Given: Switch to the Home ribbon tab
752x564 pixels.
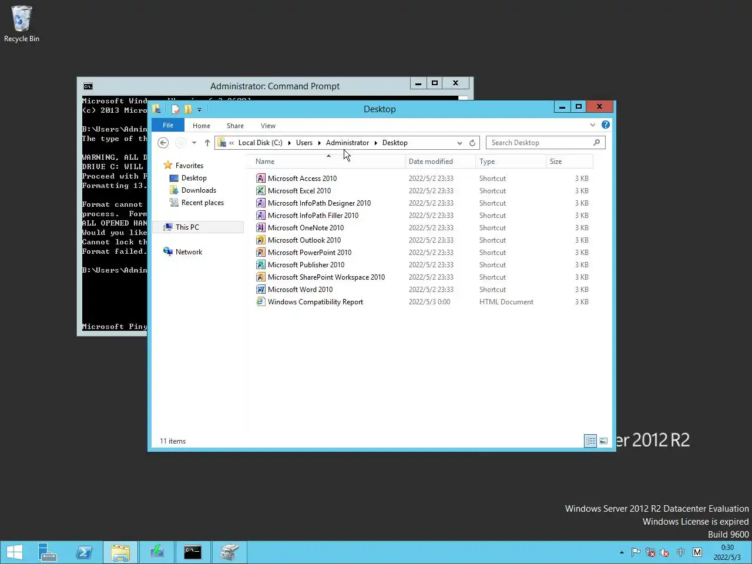Looking at the screenshot, I should (x=202, y=126).
